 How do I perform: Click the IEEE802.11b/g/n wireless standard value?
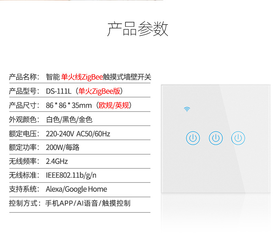(71, 175)
